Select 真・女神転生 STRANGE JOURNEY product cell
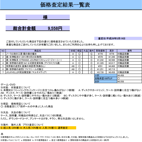 click(38, 60)
